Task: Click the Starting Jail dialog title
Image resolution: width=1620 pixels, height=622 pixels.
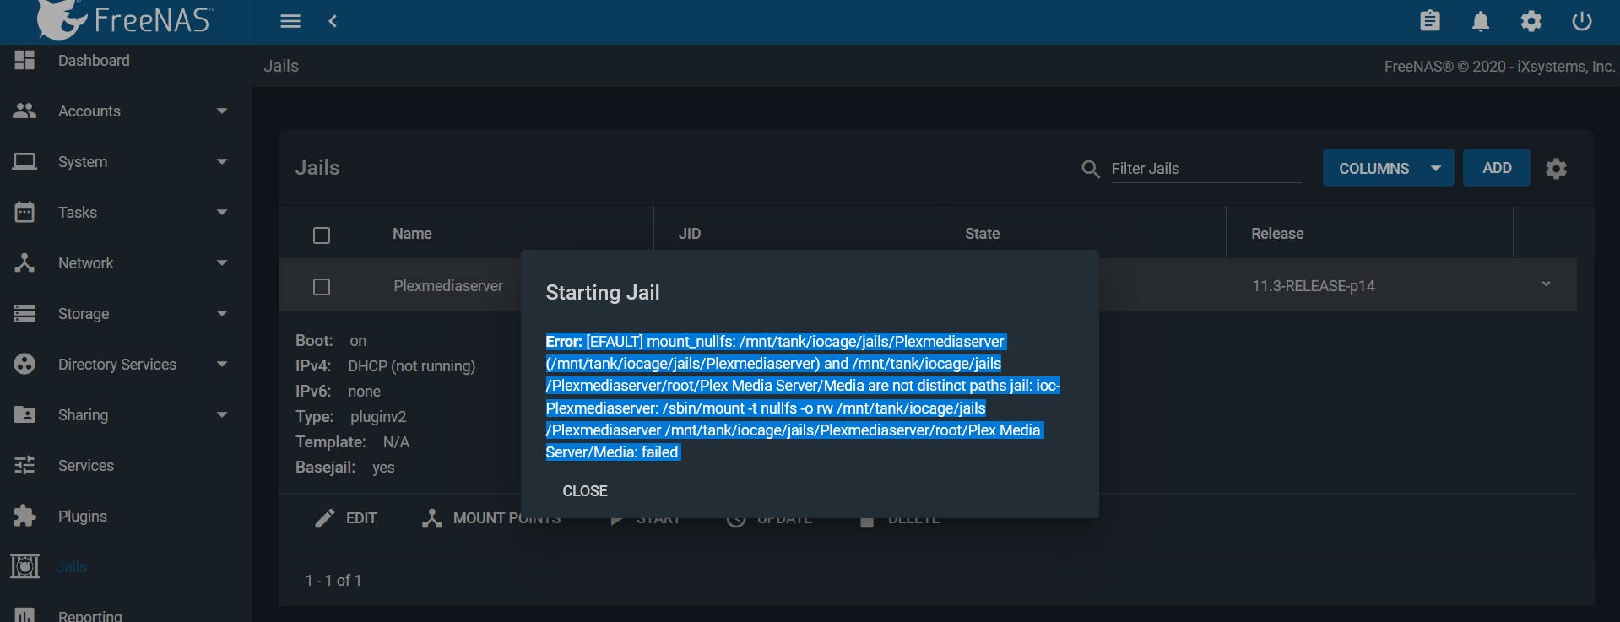Action: (x=603, y=293)
